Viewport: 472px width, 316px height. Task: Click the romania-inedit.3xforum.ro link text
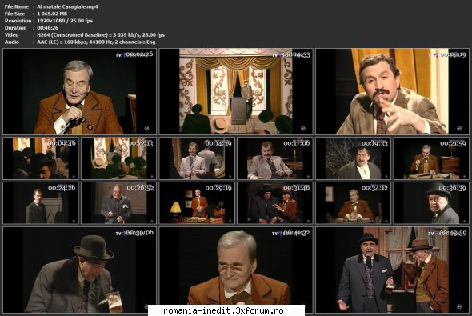tap(223, 310)
